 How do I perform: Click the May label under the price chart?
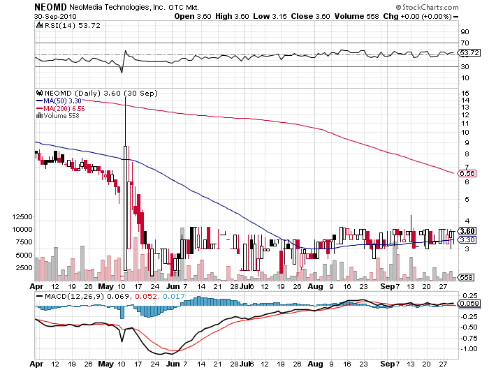pyautogui.click(x=106, y=286)
